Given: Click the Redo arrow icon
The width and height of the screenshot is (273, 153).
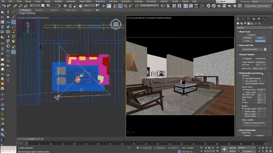Looking at the screenshot, I should pos(9,6).
